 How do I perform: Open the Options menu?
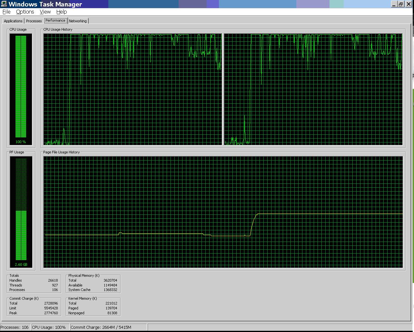point(25,12)
